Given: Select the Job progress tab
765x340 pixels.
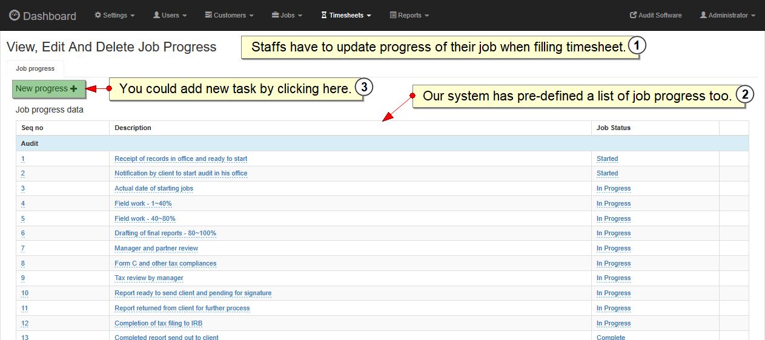Looking at the screenshot, I should pyautogui.click(x=35, y=68).
